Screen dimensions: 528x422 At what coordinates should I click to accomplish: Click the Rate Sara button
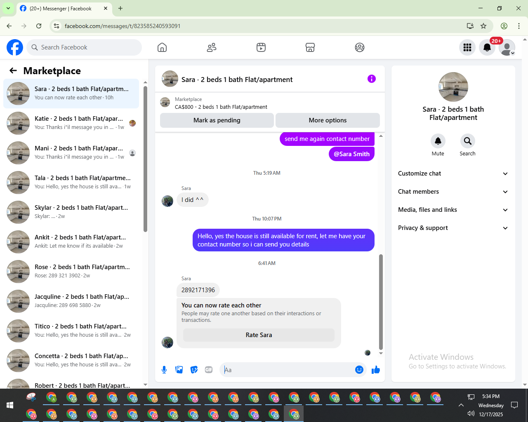259,335
